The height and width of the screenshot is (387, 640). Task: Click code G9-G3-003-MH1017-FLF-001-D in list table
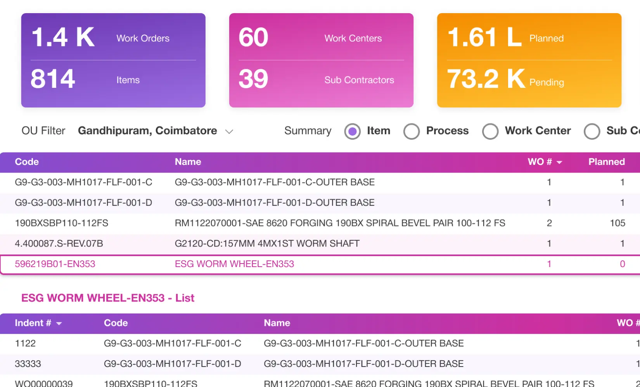[173, 364]
